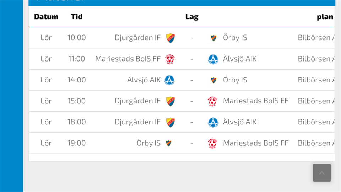The height and width of the screenshot is (192, 341).
Task: Click Örby IS crest in 19:00 match
Action: [x=169, y=143]
